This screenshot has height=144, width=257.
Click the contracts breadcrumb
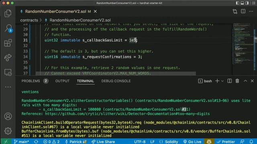point(29,20)
